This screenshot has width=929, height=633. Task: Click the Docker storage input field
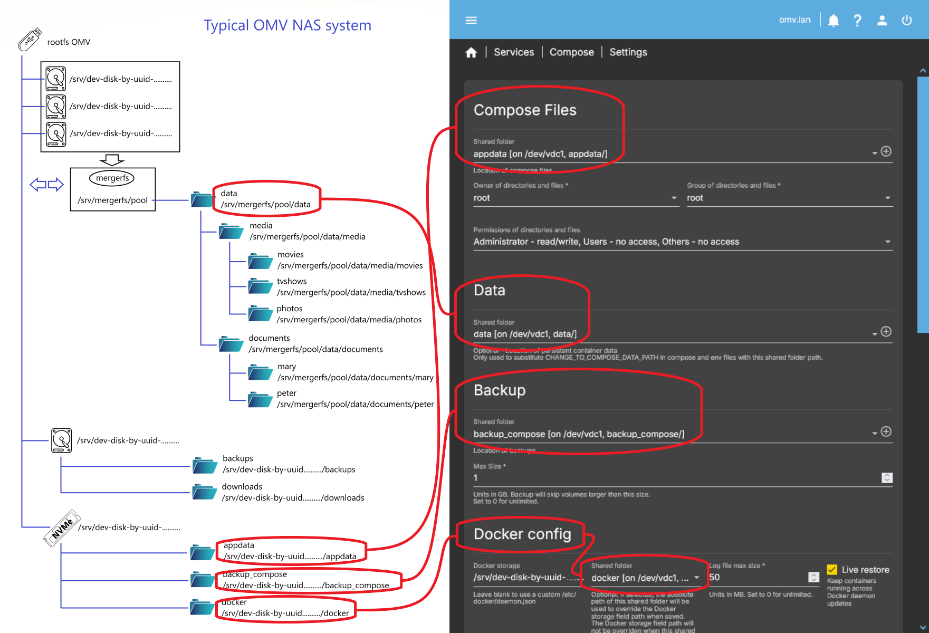click(522, 577)
